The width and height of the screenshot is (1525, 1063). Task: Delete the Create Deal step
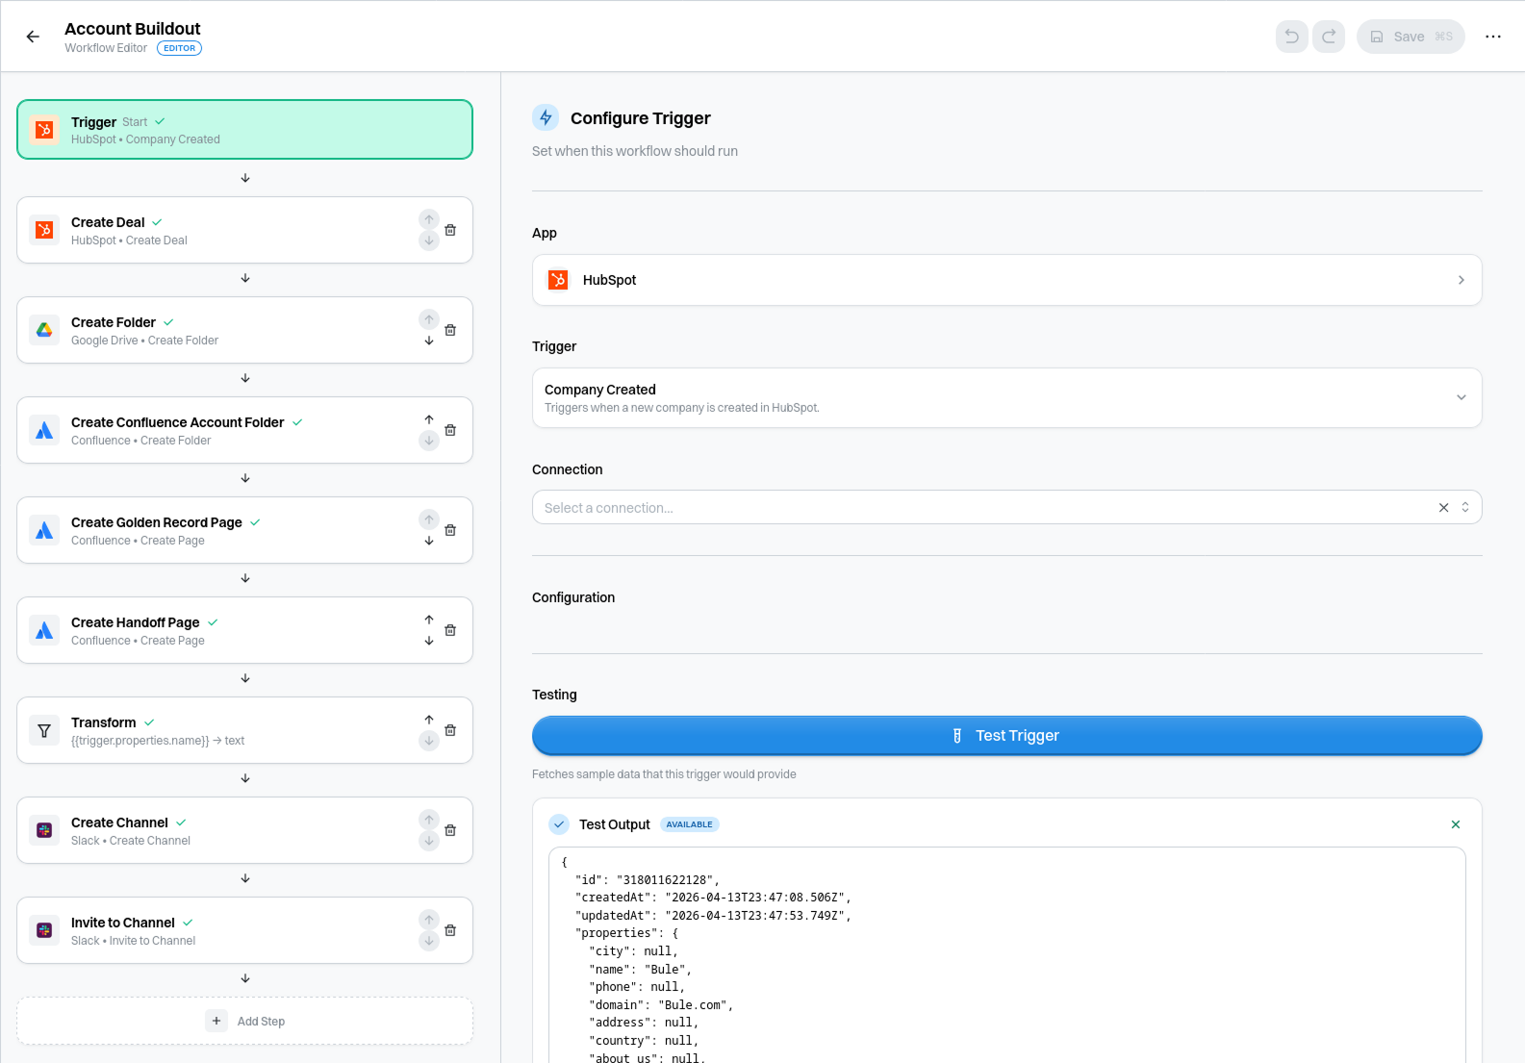[450, 230]
